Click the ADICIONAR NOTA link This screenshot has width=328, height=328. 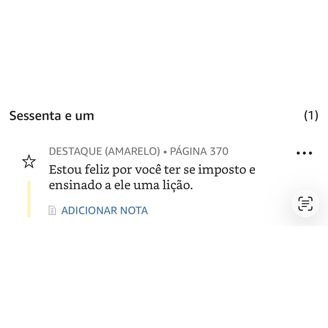[105, 211]
